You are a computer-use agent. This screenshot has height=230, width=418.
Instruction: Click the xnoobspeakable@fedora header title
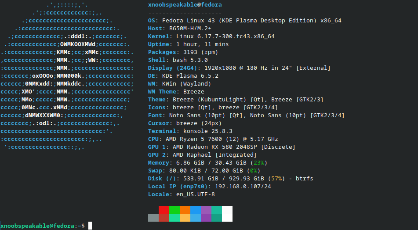[x=185, y=5]
